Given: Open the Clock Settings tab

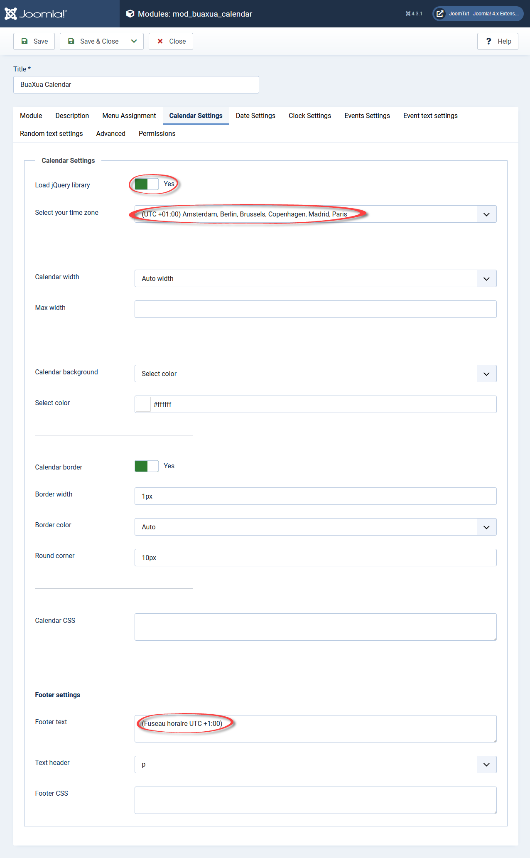Looking at the screenshot, I should [x=310, y=116].
